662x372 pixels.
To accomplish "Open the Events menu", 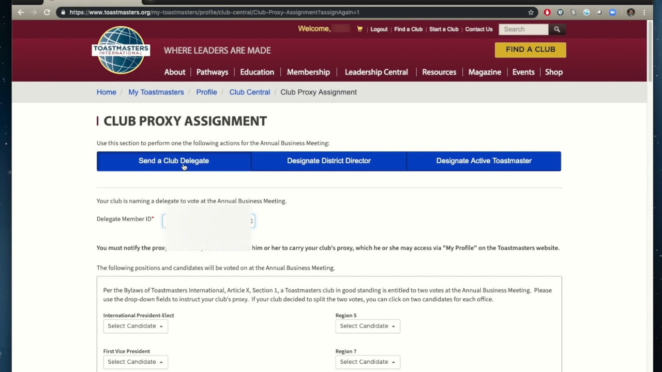I will (523, 72).
